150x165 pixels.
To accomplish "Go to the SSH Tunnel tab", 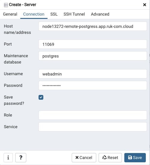I will 74,14.
